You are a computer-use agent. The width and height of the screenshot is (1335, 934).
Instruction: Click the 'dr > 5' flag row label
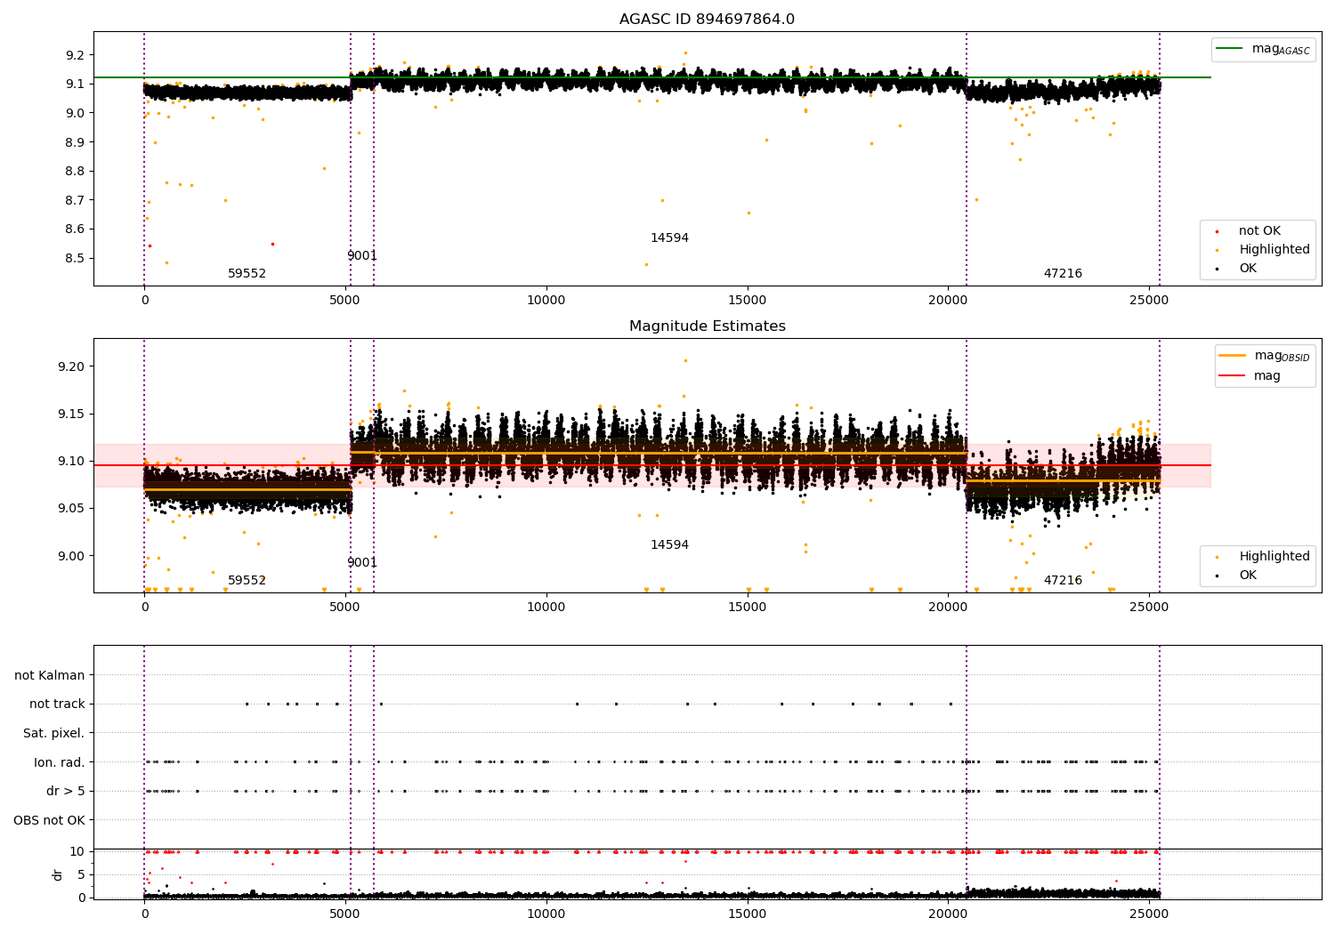pyautogui.click(x=66, y=792)
